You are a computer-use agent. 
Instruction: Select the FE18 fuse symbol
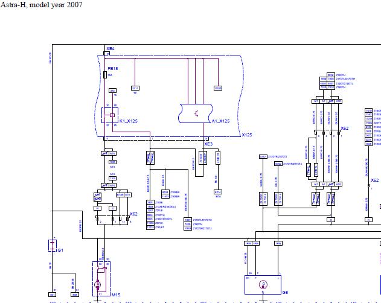point(105,75)
